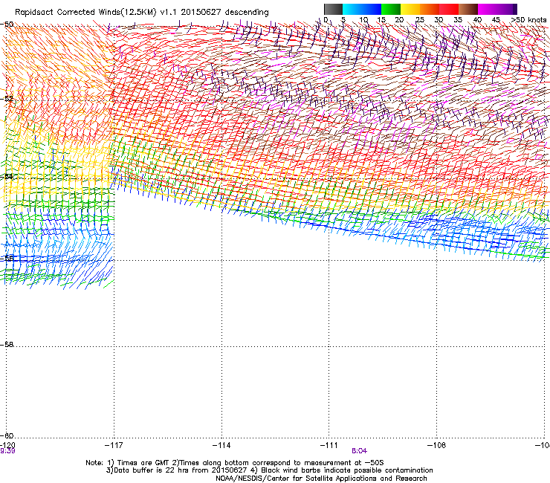Click the '45' tick label in legend
Image resolution: width=550 pixels, height=483 pixels.
tap(496, 20)
